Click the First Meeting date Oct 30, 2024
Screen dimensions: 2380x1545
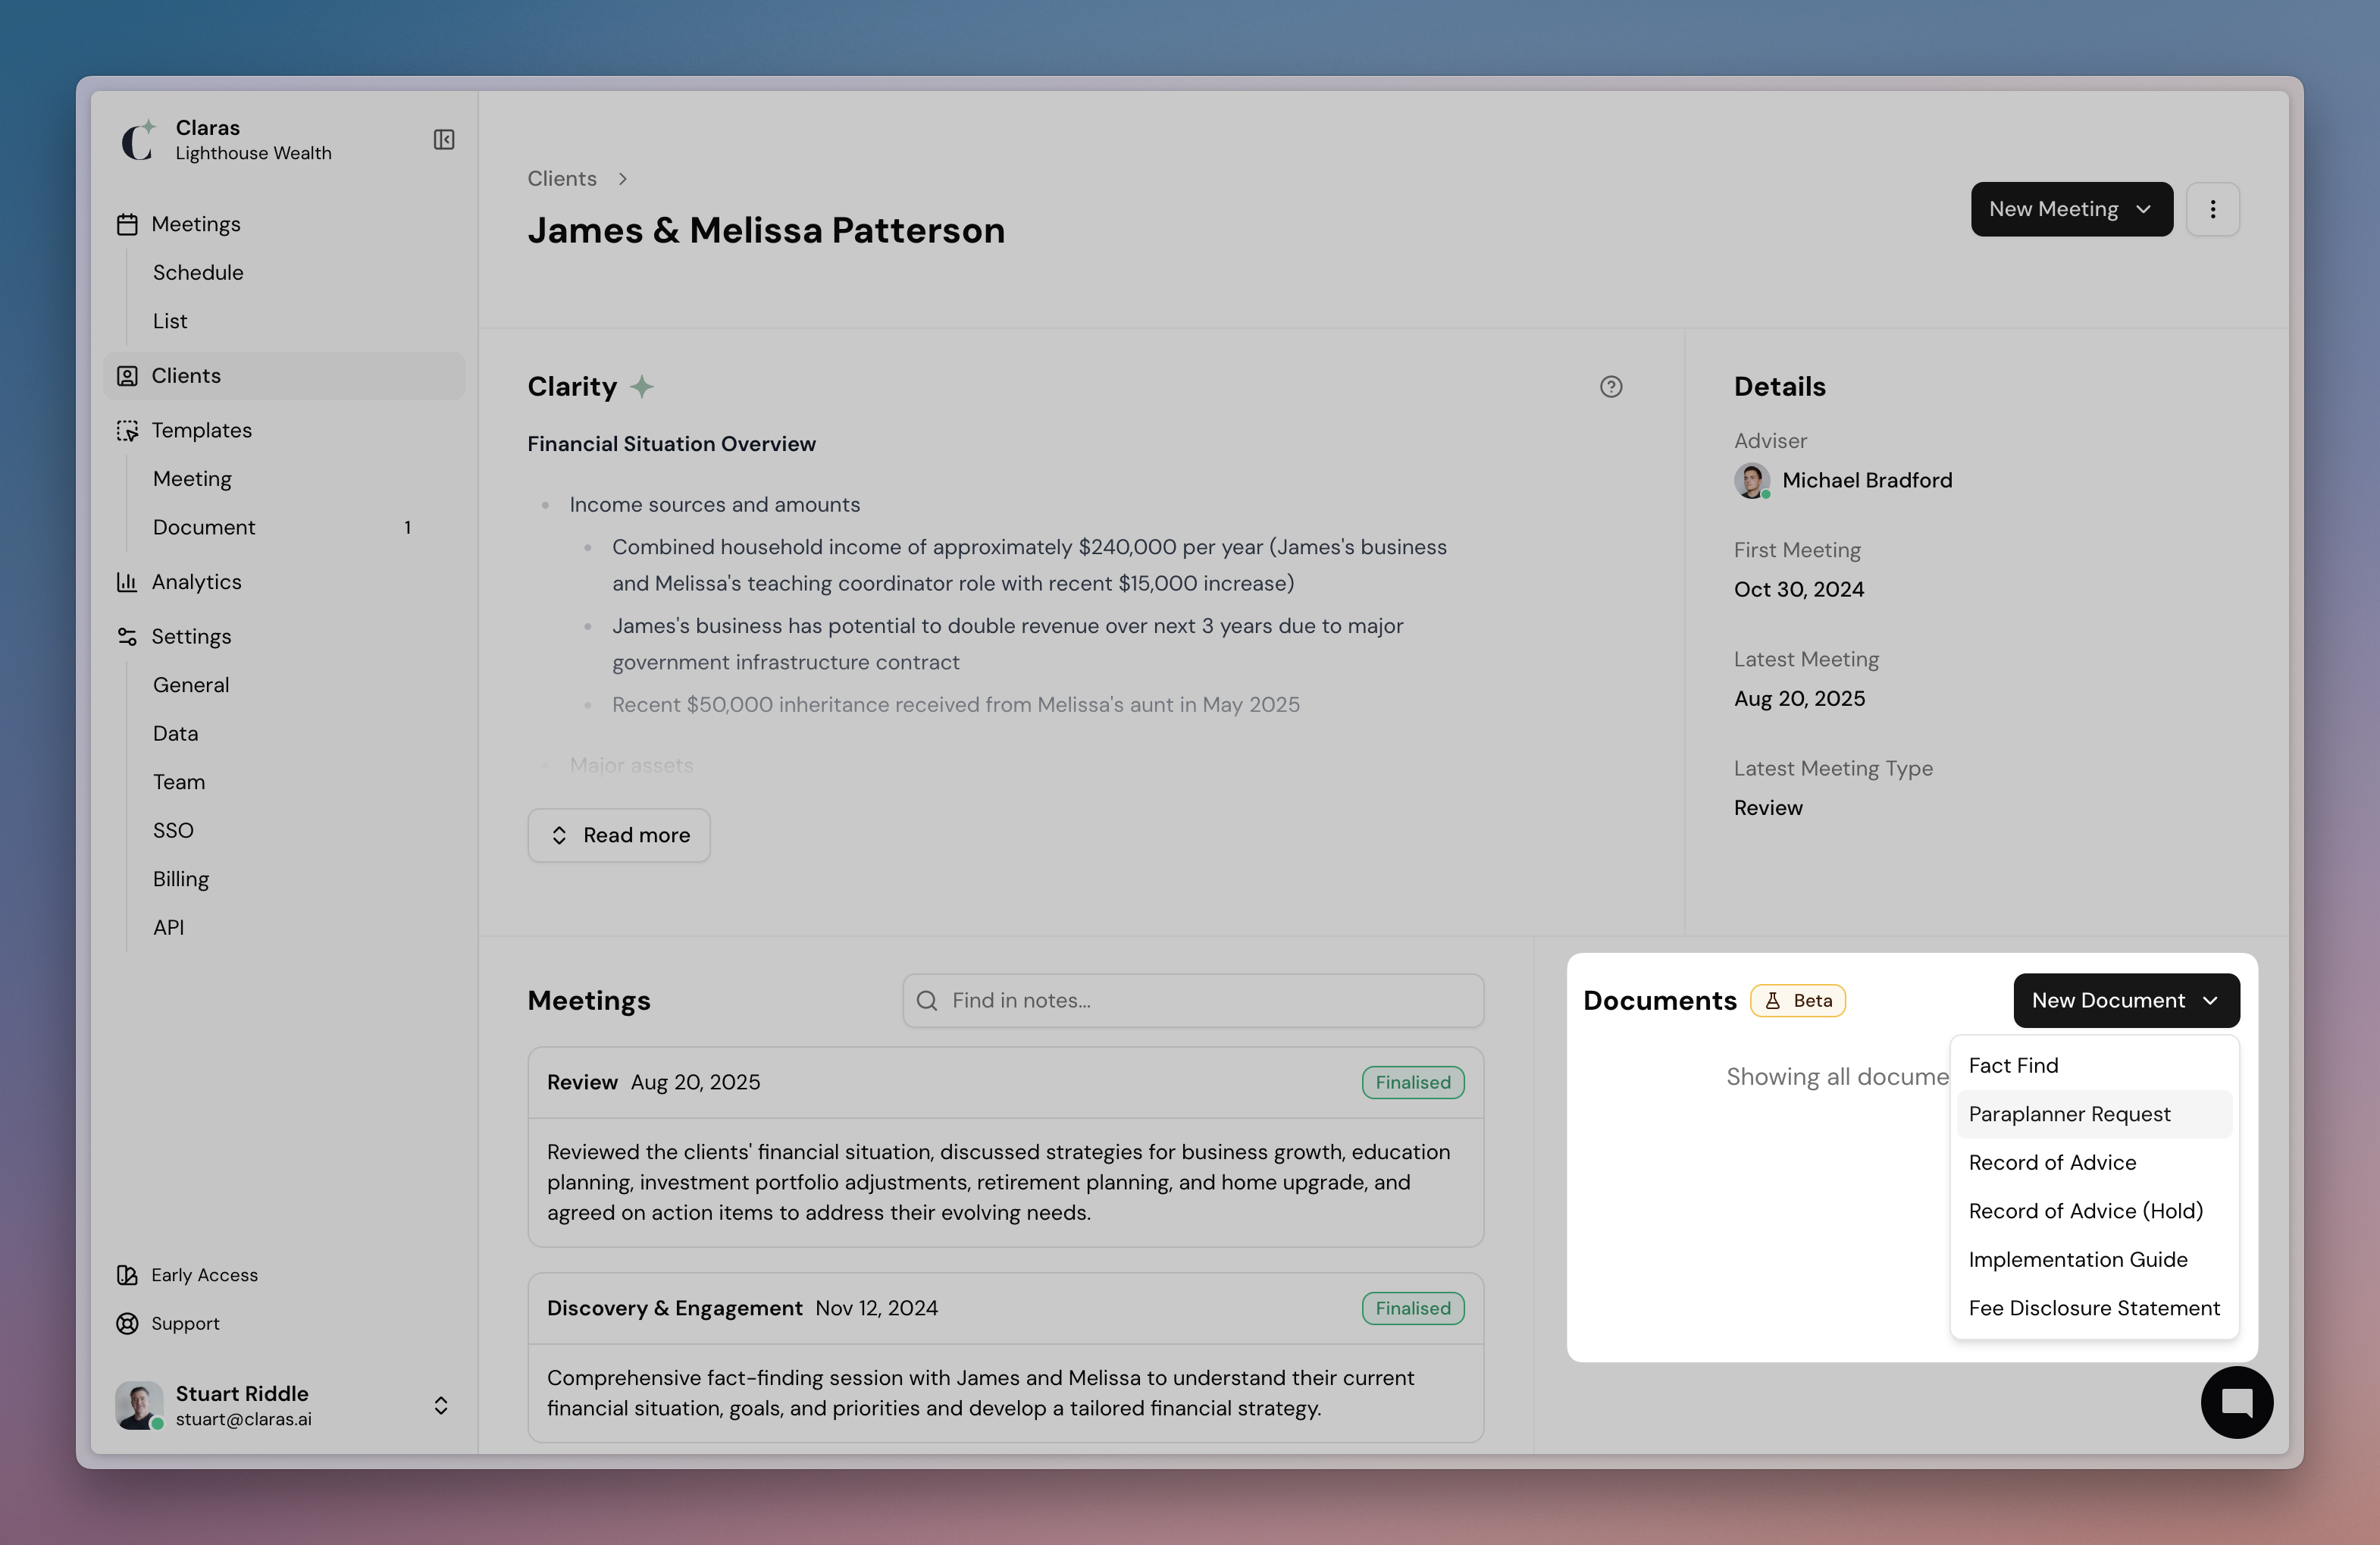tap(1799, 590)
